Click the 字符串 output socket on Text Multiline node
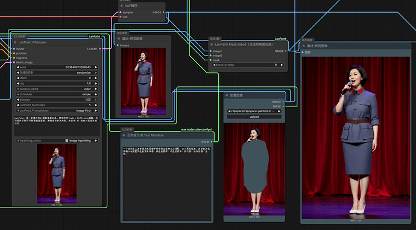The width and height of the screenshot is (416, 230). click(212, 142)
